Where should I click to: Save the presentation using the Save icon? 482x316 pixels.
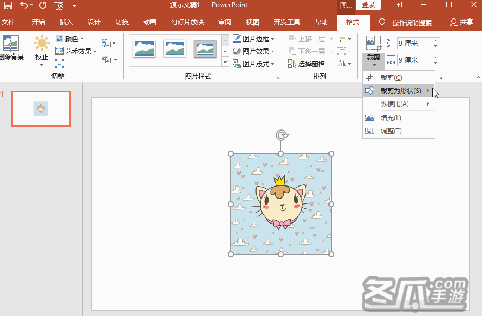tap(8, 5)
